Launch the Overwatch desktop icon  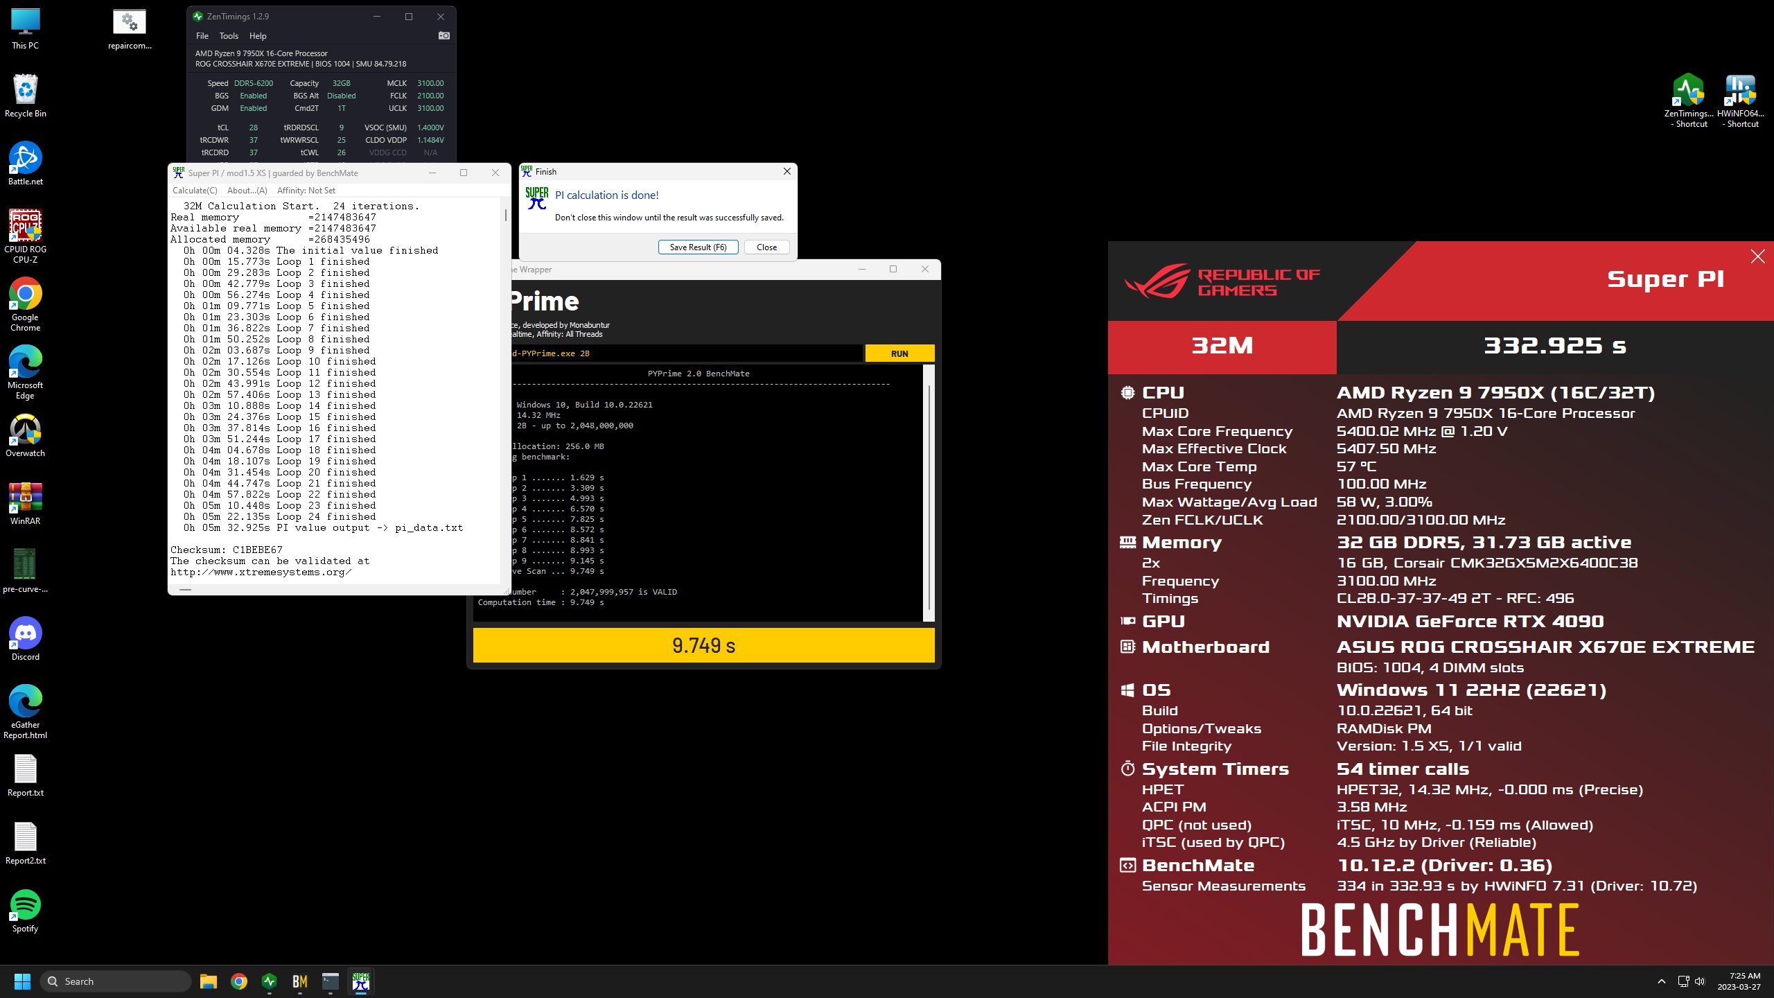26,436
